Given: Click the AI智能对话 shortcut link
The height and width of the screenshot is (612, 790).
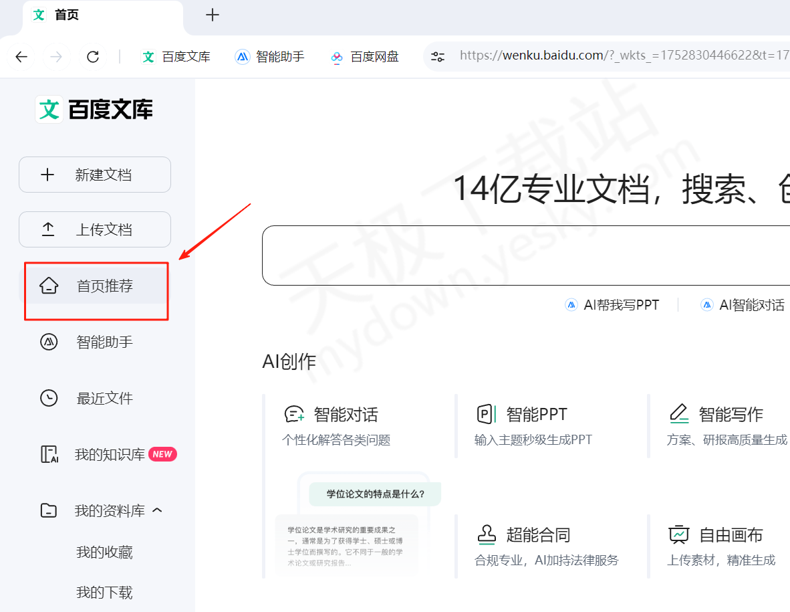Looking at the screenshot, I should pos(742,305).
